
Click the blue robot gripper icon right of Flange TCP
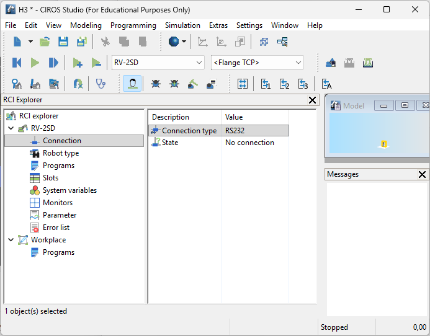pyautogui.click(x=331, y=63)
